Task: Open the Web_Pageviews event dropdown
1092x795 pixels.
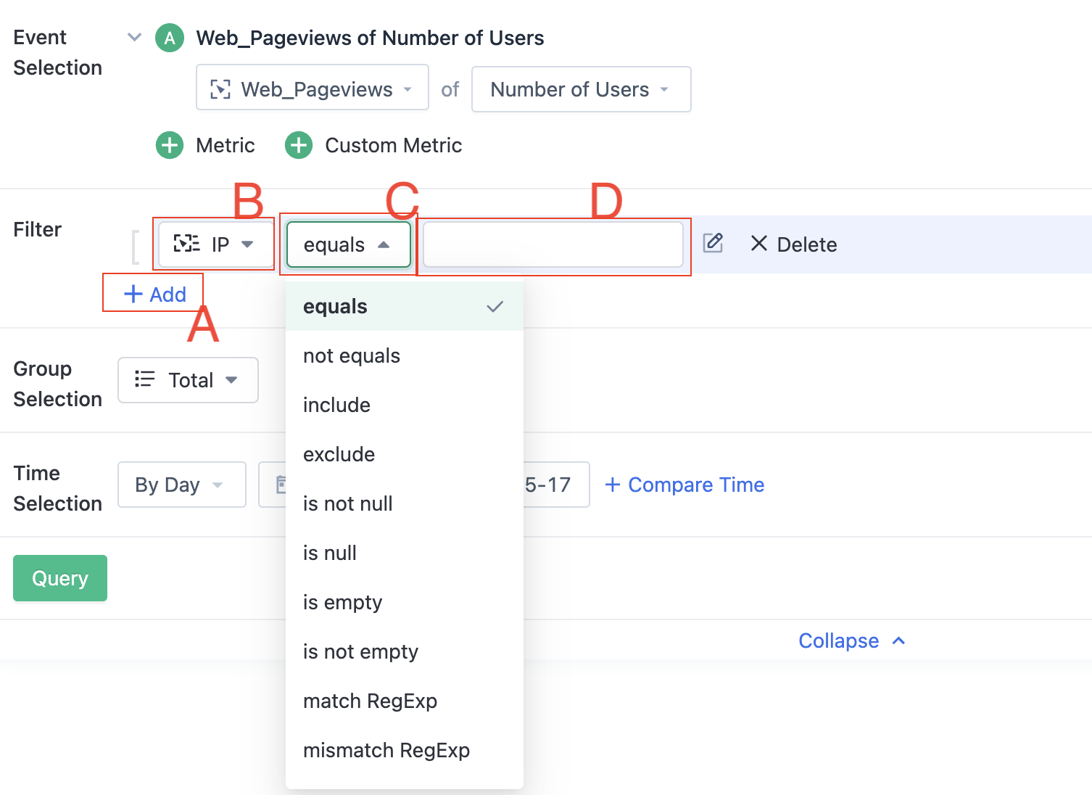Action: 312,89
